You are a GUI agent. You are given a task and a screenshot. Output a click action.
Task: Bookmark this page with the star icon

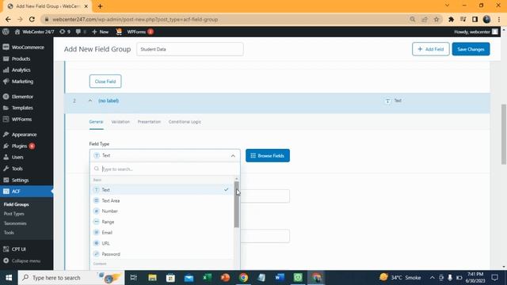pos(436,19)
